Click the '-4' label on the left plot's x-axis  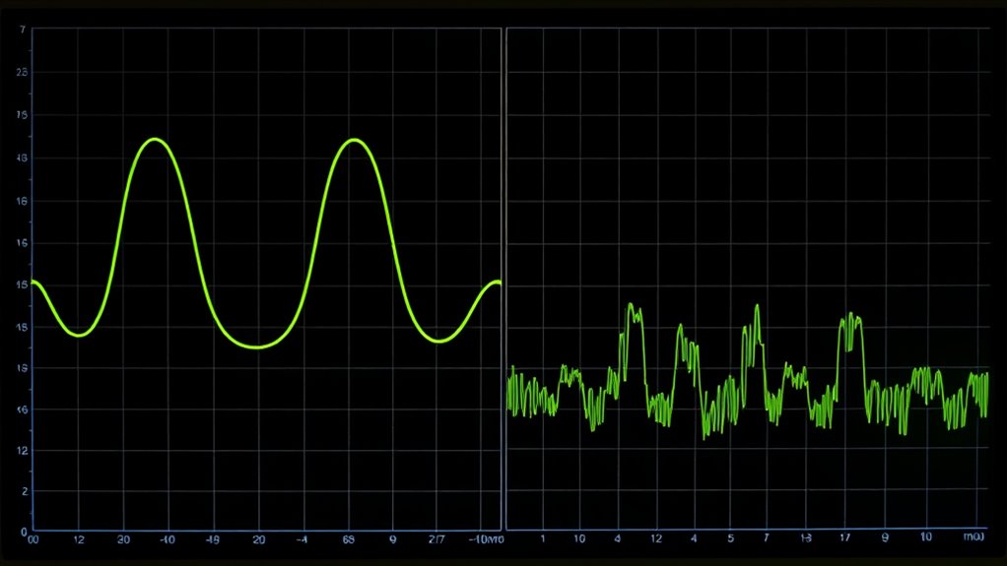pyautogui.click(x=302, y=539)
